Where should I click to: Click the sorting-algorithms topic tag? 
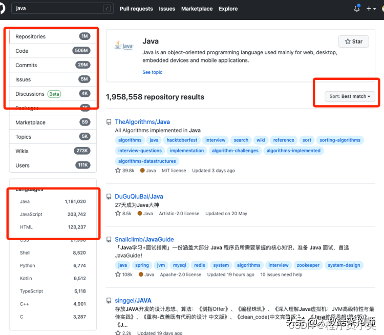point(340,140)
